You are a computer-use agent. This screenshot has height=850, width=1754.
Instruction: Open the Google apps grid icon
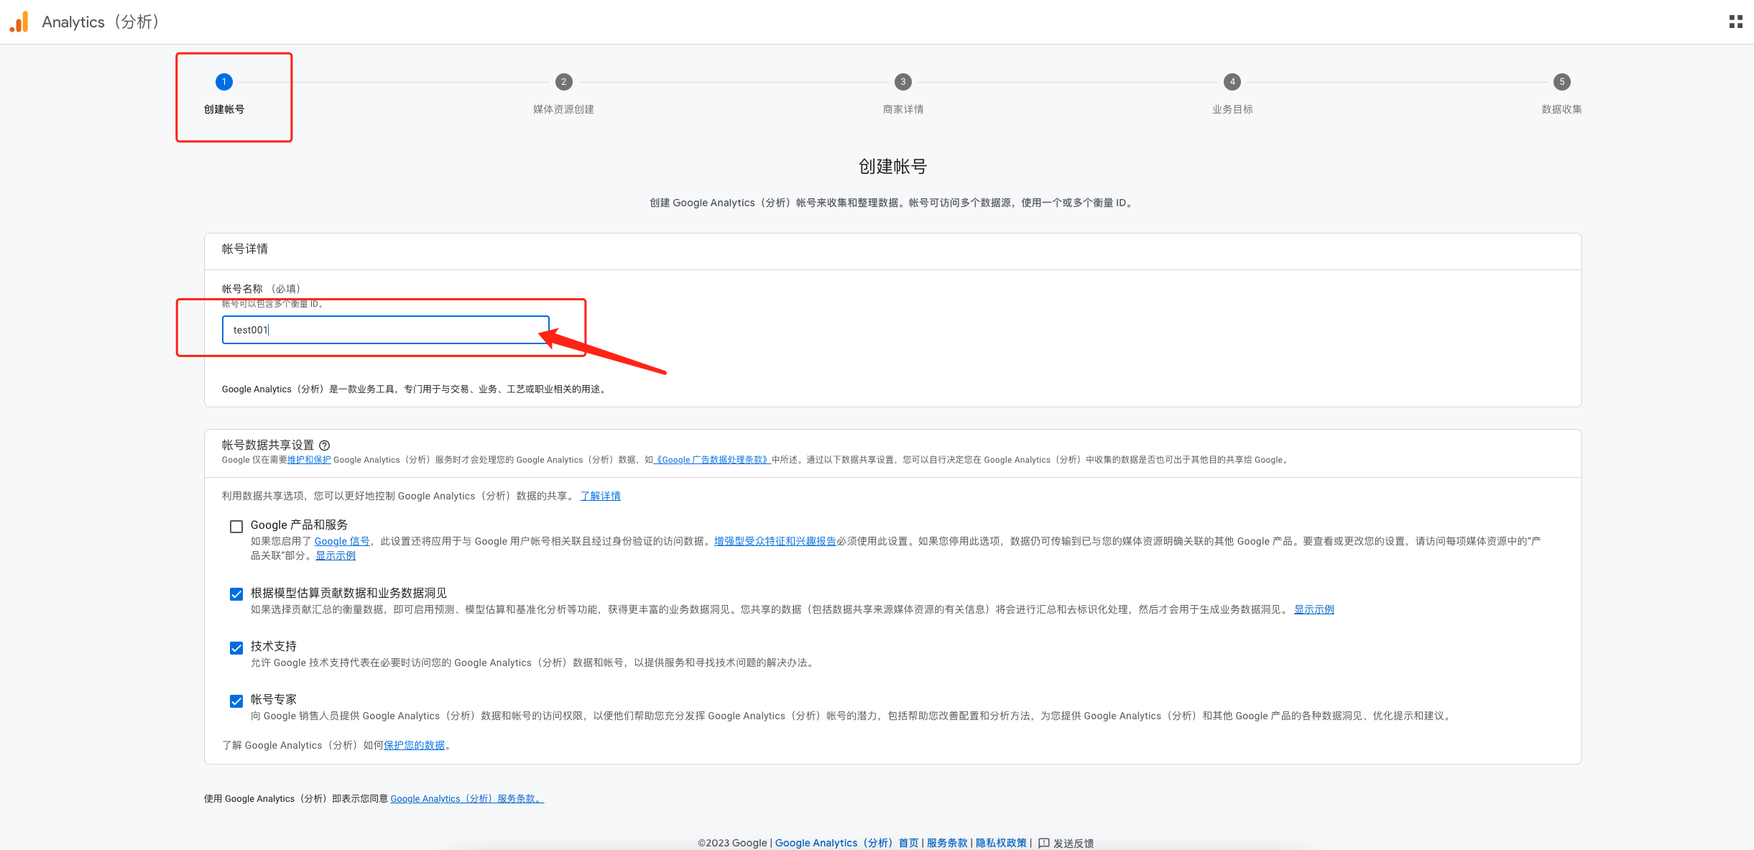point(1735,22)
